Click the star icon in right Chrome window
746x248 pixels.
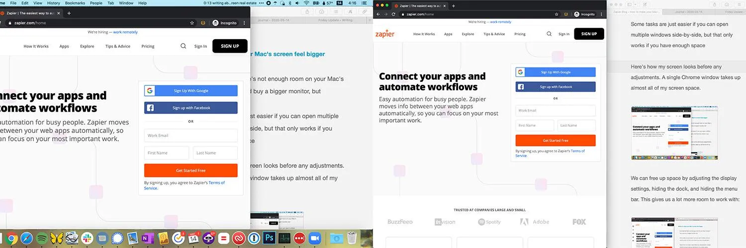click(557, 14)
